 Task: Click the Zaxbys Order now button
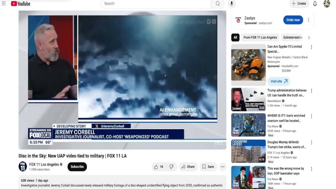point(293,20)
